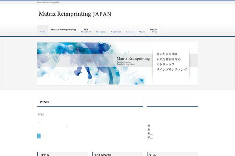Screen dimensions: 235x156
Task: Click the ITT & box heading
Action: [x=45, y=155]
